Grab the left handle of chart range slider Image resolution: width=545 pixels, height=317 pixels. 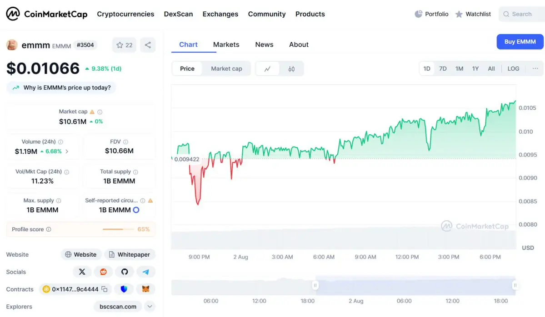point(315,285)
